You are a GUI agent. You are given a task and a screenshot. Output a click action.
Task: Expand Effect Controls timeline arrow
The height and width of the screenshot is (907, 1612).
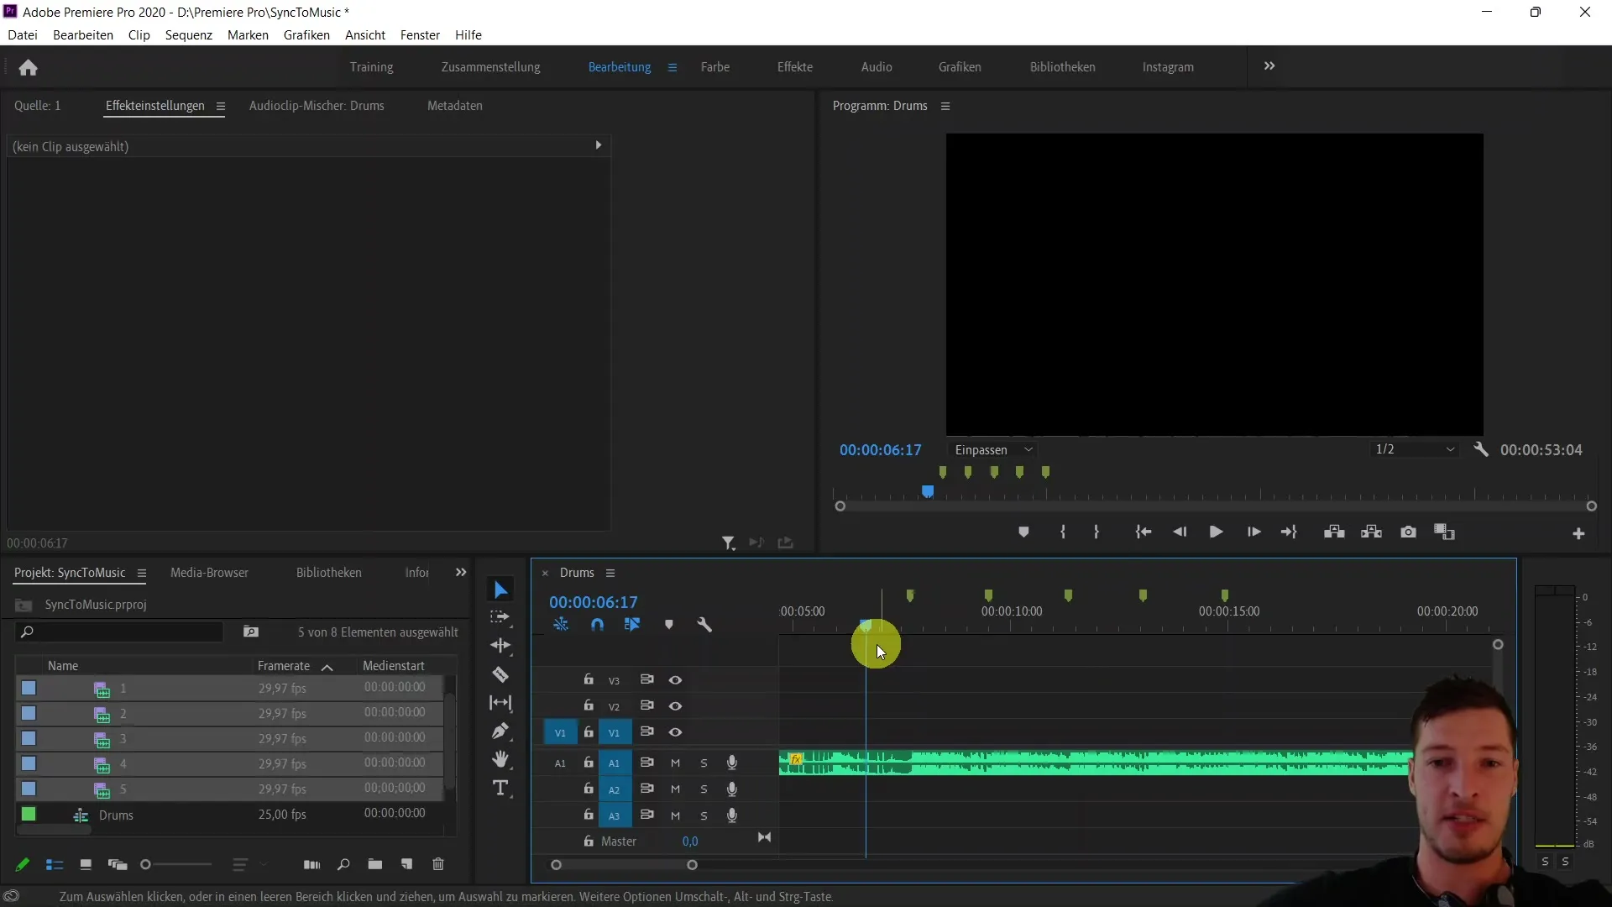pos(599,145)
